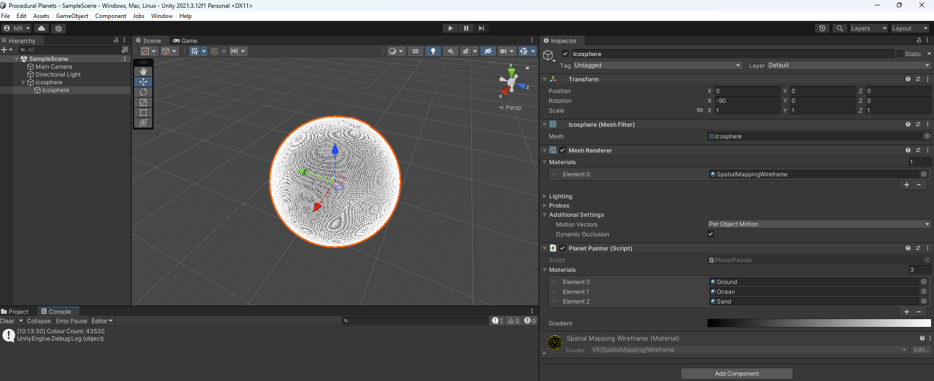Open the Layout dropdown
This screenshot has width=934, height=381.
910,28
